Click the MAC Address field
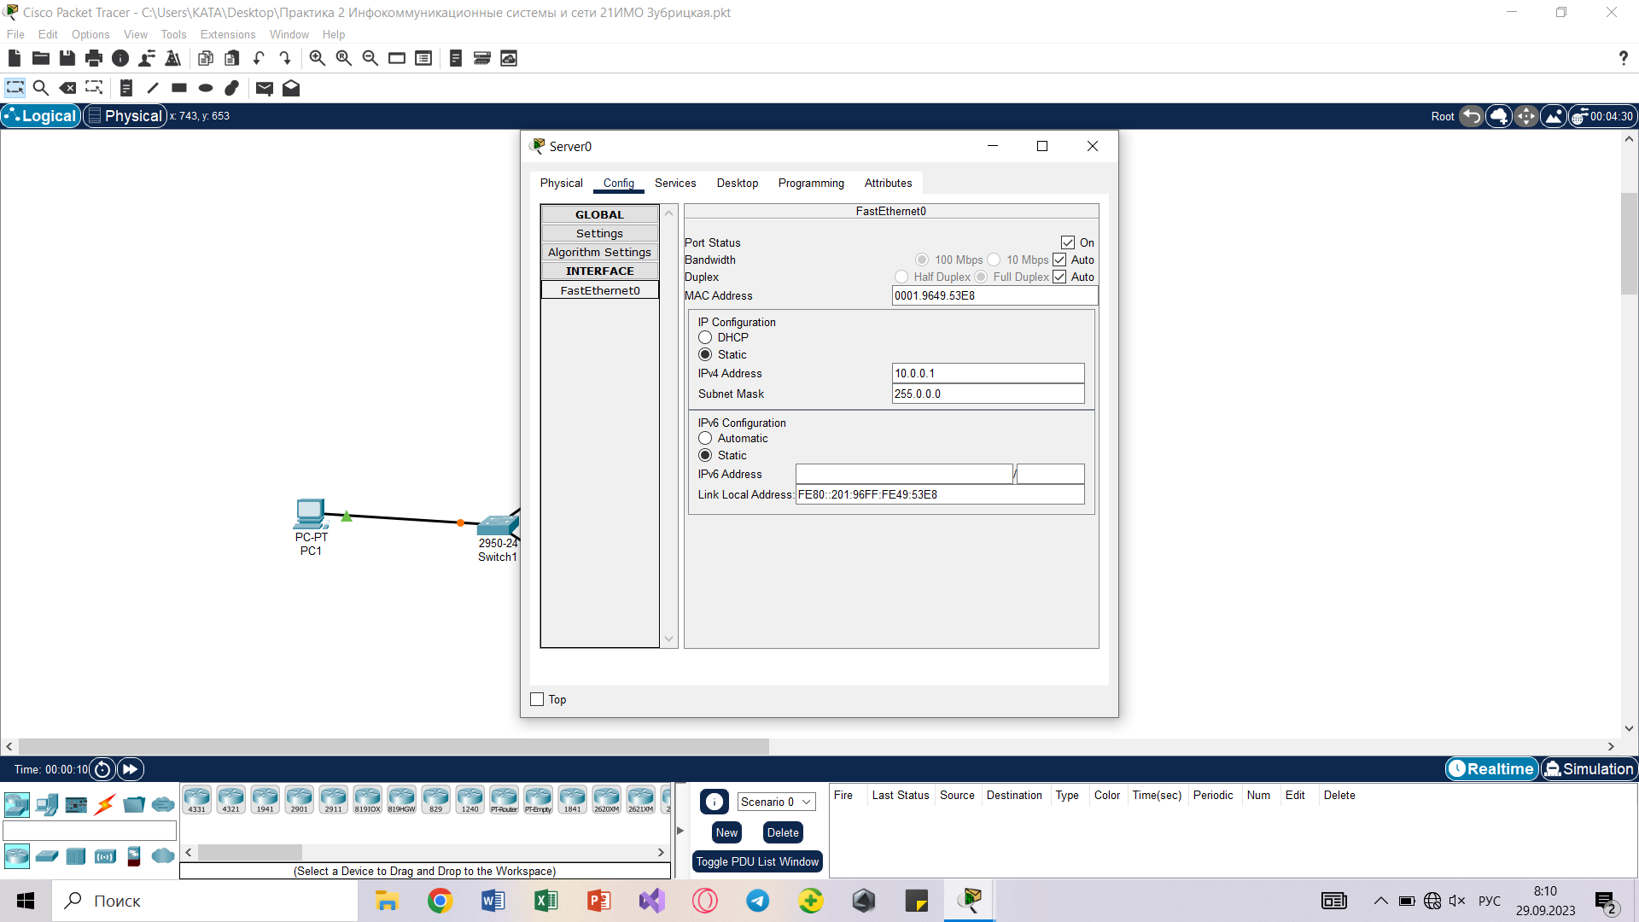Viewport: 1639px width, 922px height. click(994, 295)
